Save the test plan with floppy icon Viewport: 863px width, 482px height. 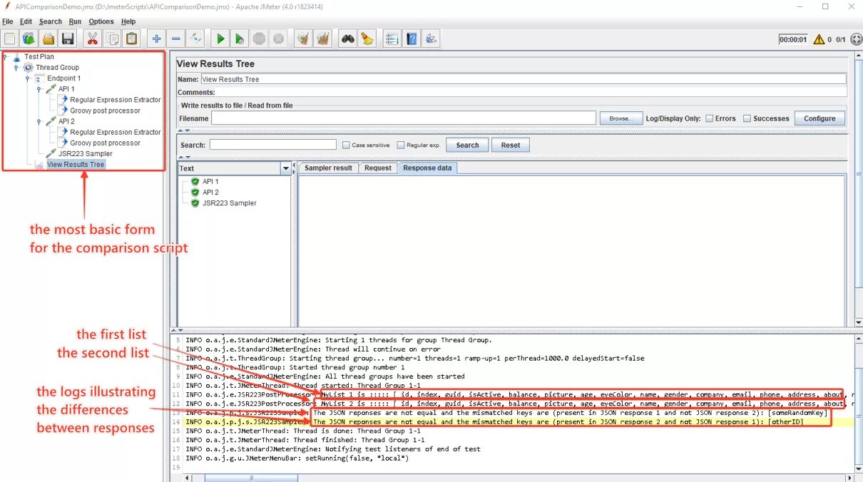pos(68,39)
